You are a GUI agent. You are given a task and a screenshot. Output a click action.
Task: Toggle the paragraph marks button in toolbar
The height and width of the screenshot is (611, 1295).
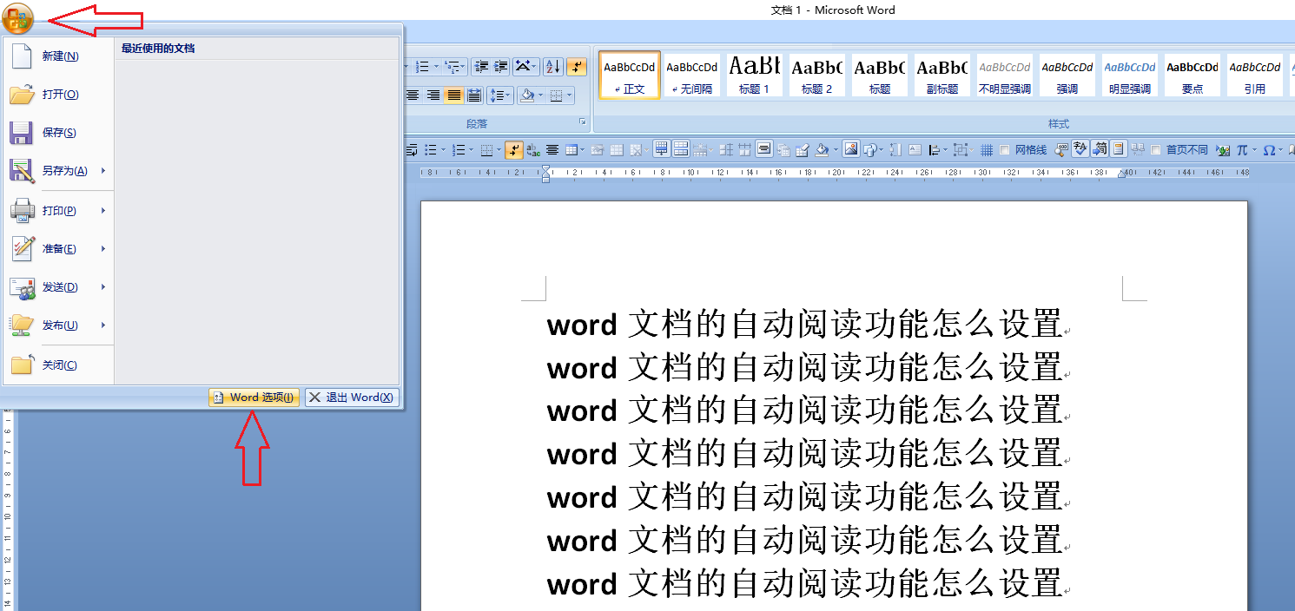coord(514,150)
